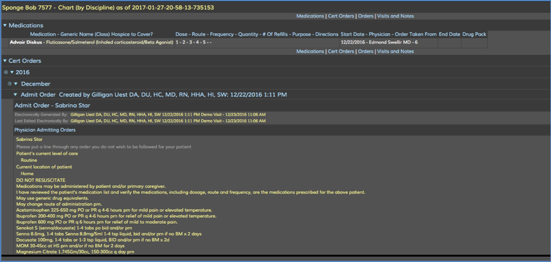Click the Ibuprofen 200-400 mg order line
This screenshot has width=551, height=262.
117,216
